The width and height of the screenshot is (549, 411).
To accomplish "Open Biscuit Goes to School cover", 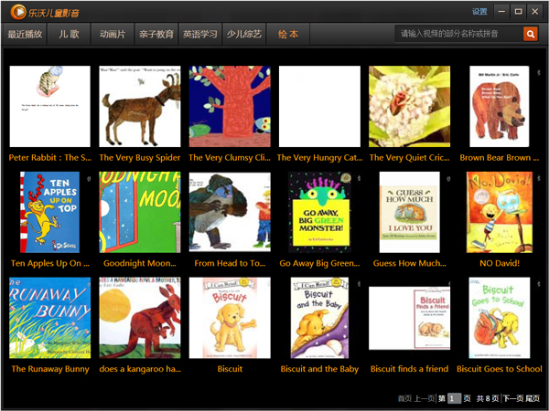I will pyautogui.click(x=500, y=318).
